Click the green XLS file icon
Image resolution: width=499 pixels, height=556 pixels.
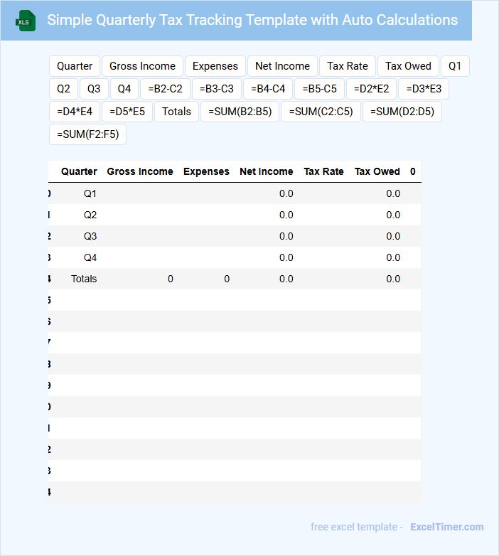[x=26, y=21]
